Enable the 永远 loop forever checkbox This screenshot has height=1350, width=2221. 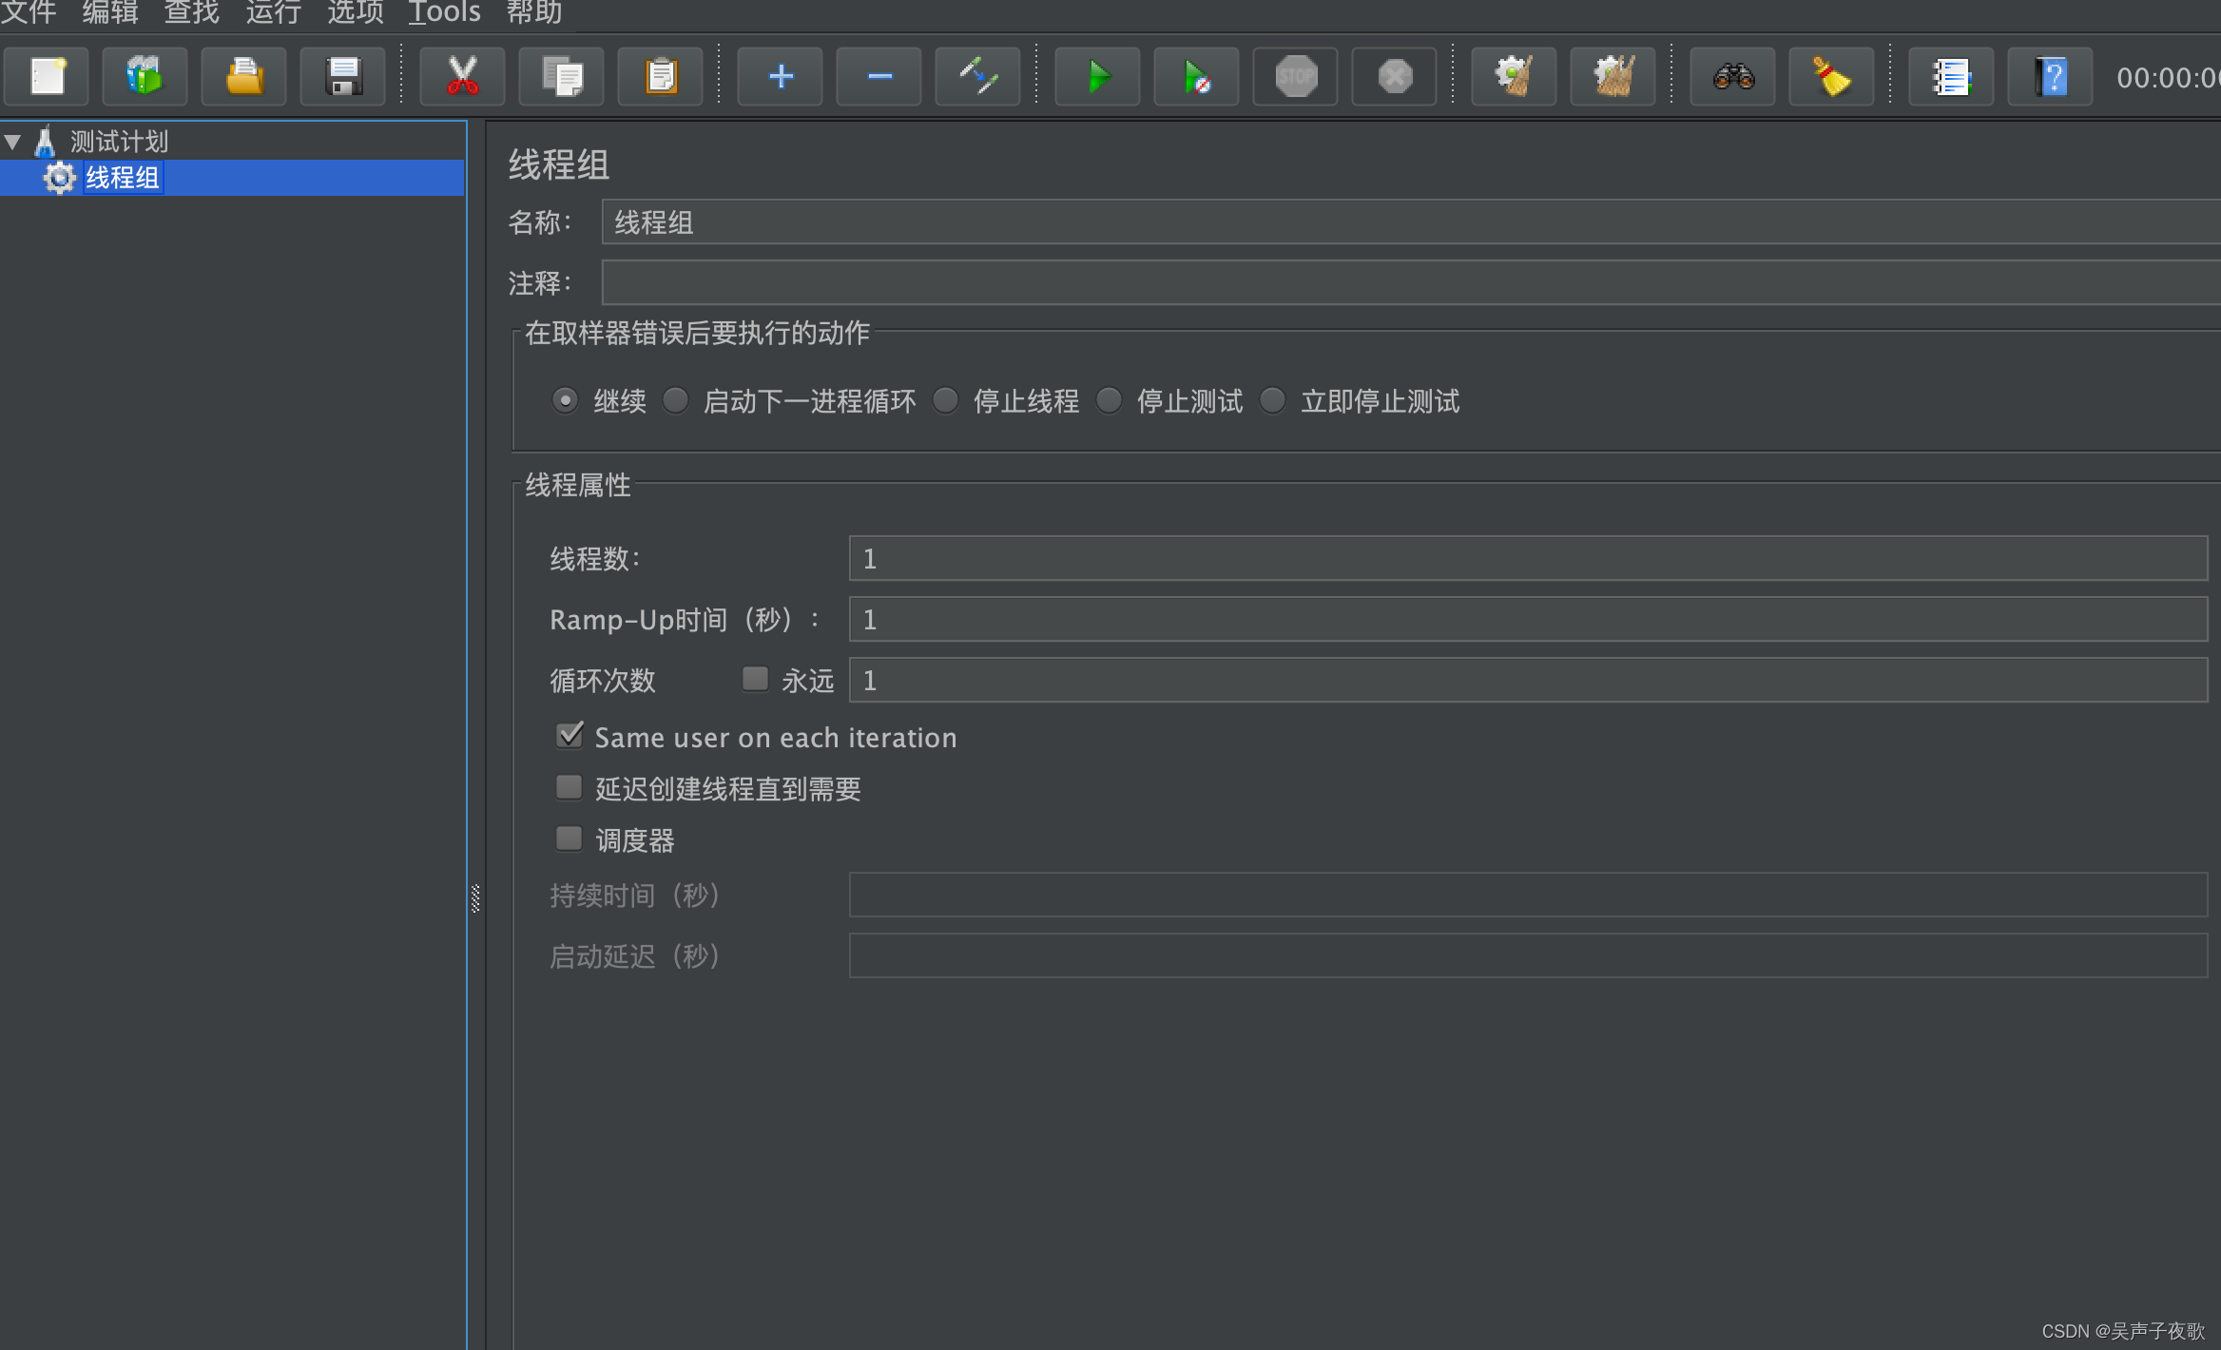pyautogui.click(x=754, y=679)
